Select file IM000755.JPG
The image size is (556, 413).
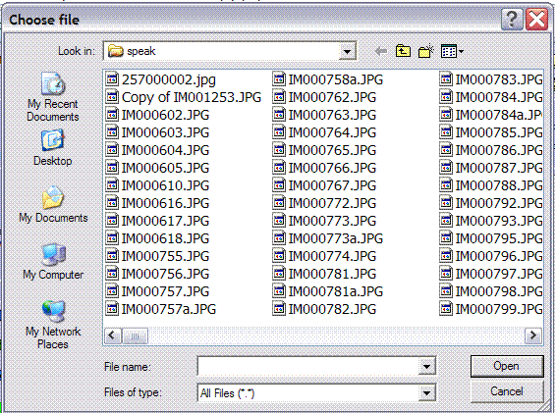(x=158, y=256)
